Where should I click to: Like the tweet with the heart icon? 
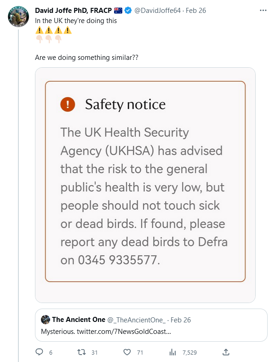(127, 352)
